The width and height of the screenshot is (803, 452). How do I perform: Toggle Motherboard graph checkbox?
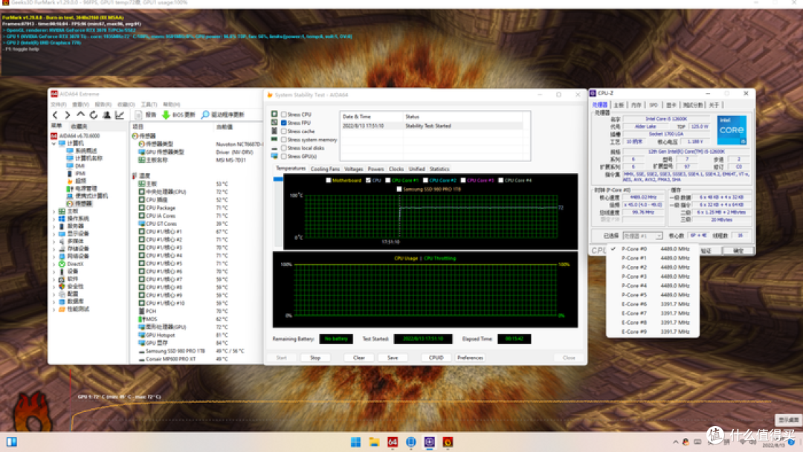click(329, 180)
